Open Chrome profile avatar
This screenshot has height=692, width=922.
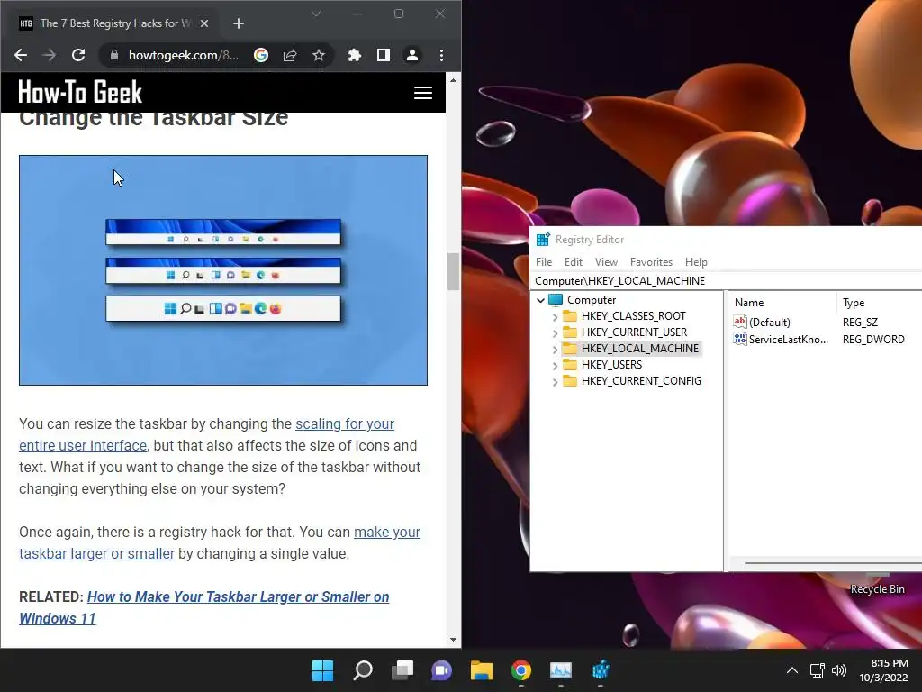point(412,55)
